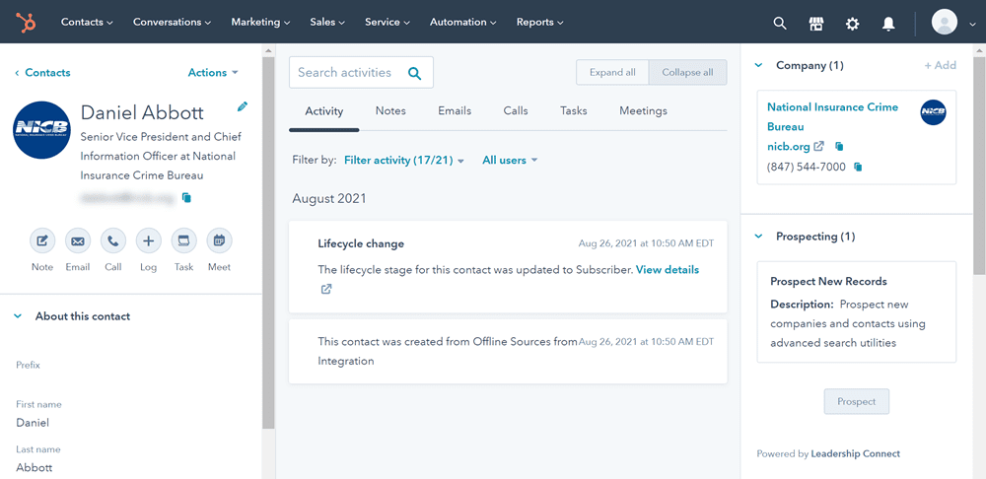The height and width of the screenshot is (479, 986).
Task: Create a Note for Daniel Abbott
Action: pyautogui.click(x=42, y=240)
